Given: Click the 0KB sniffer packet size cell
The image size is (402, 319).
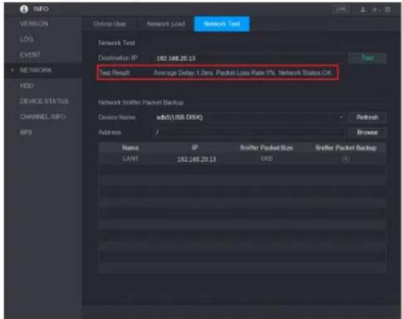Looking at the screenshot, I should click(267, 159).
